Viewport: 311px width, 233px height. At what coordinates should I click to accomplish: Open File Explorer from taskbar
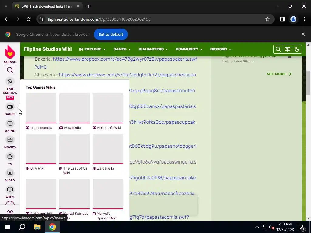tap(37, 227)
